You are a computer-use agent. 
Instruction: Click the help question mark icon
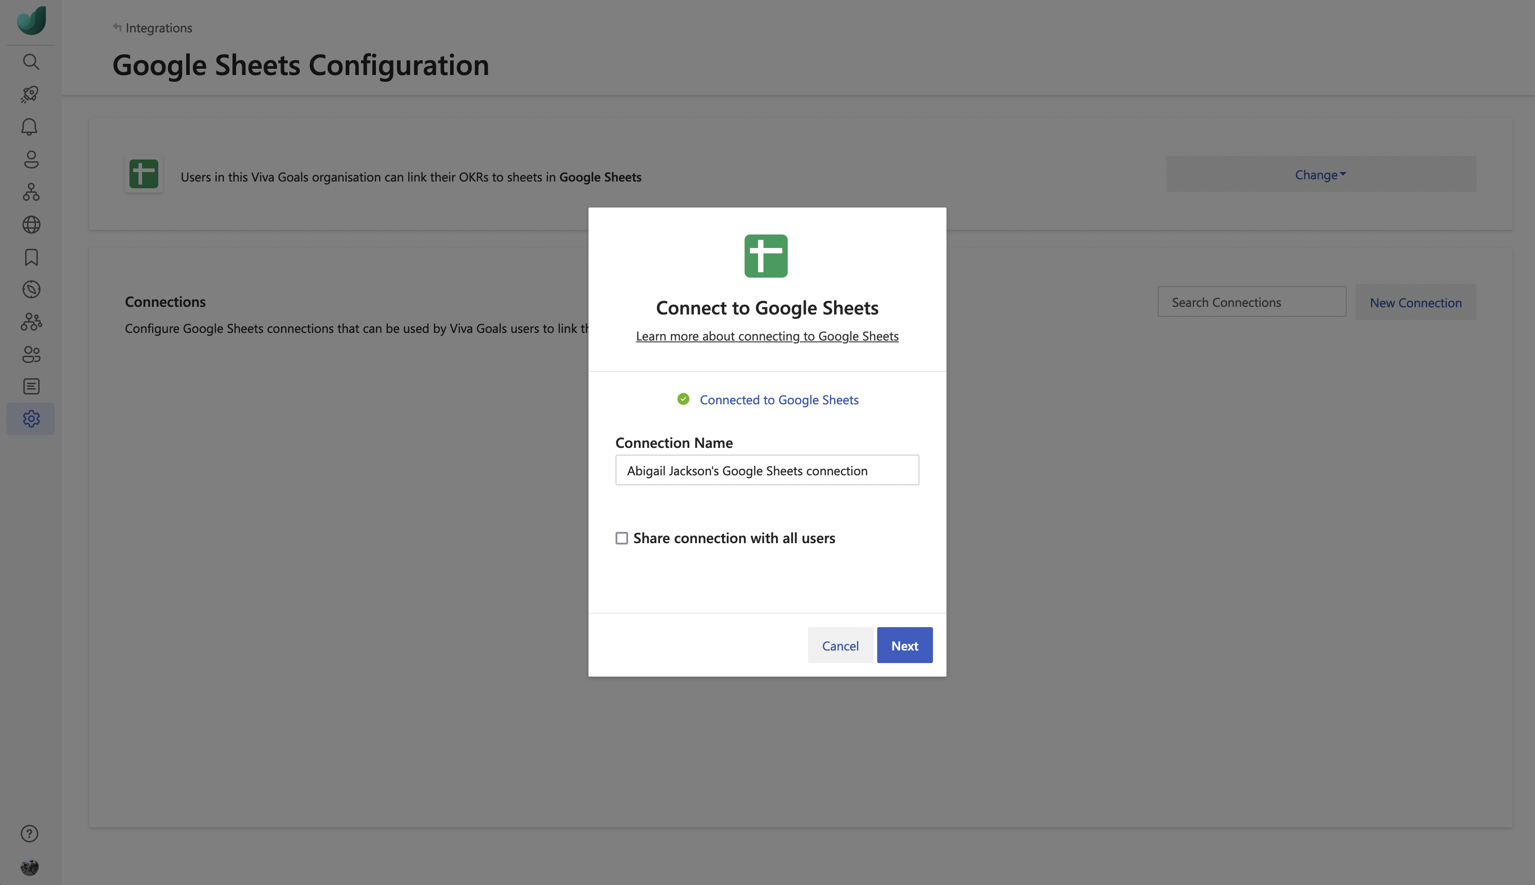tap(30, 833)
